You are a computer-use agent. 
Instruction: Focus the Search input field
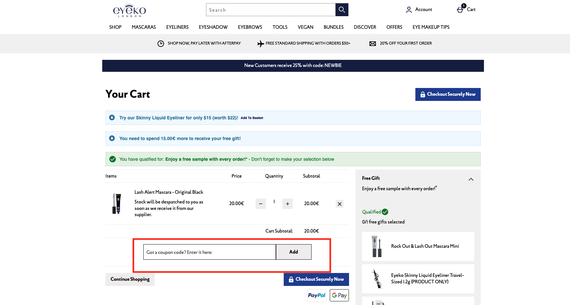[271, 10]
